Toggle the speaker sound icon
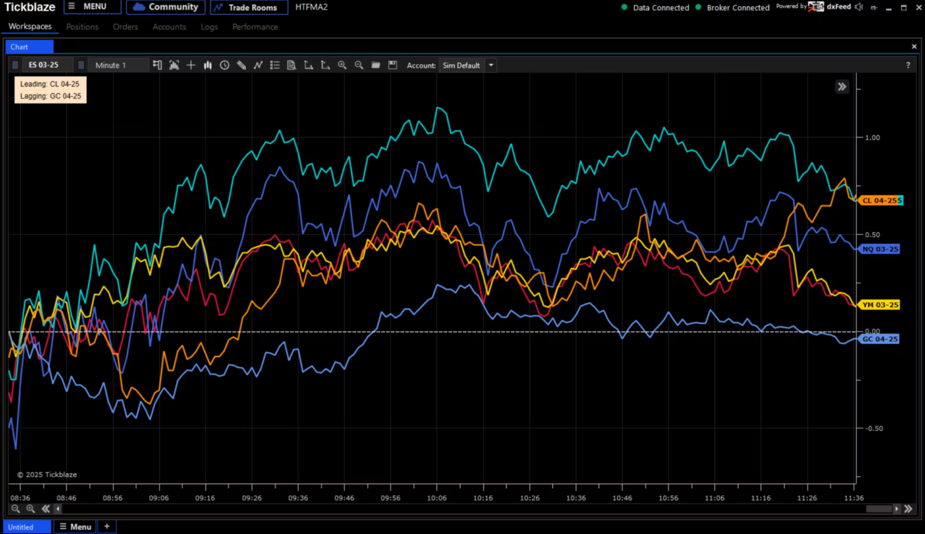The width and height of the screenshot is (925, 534). (859, 7)
